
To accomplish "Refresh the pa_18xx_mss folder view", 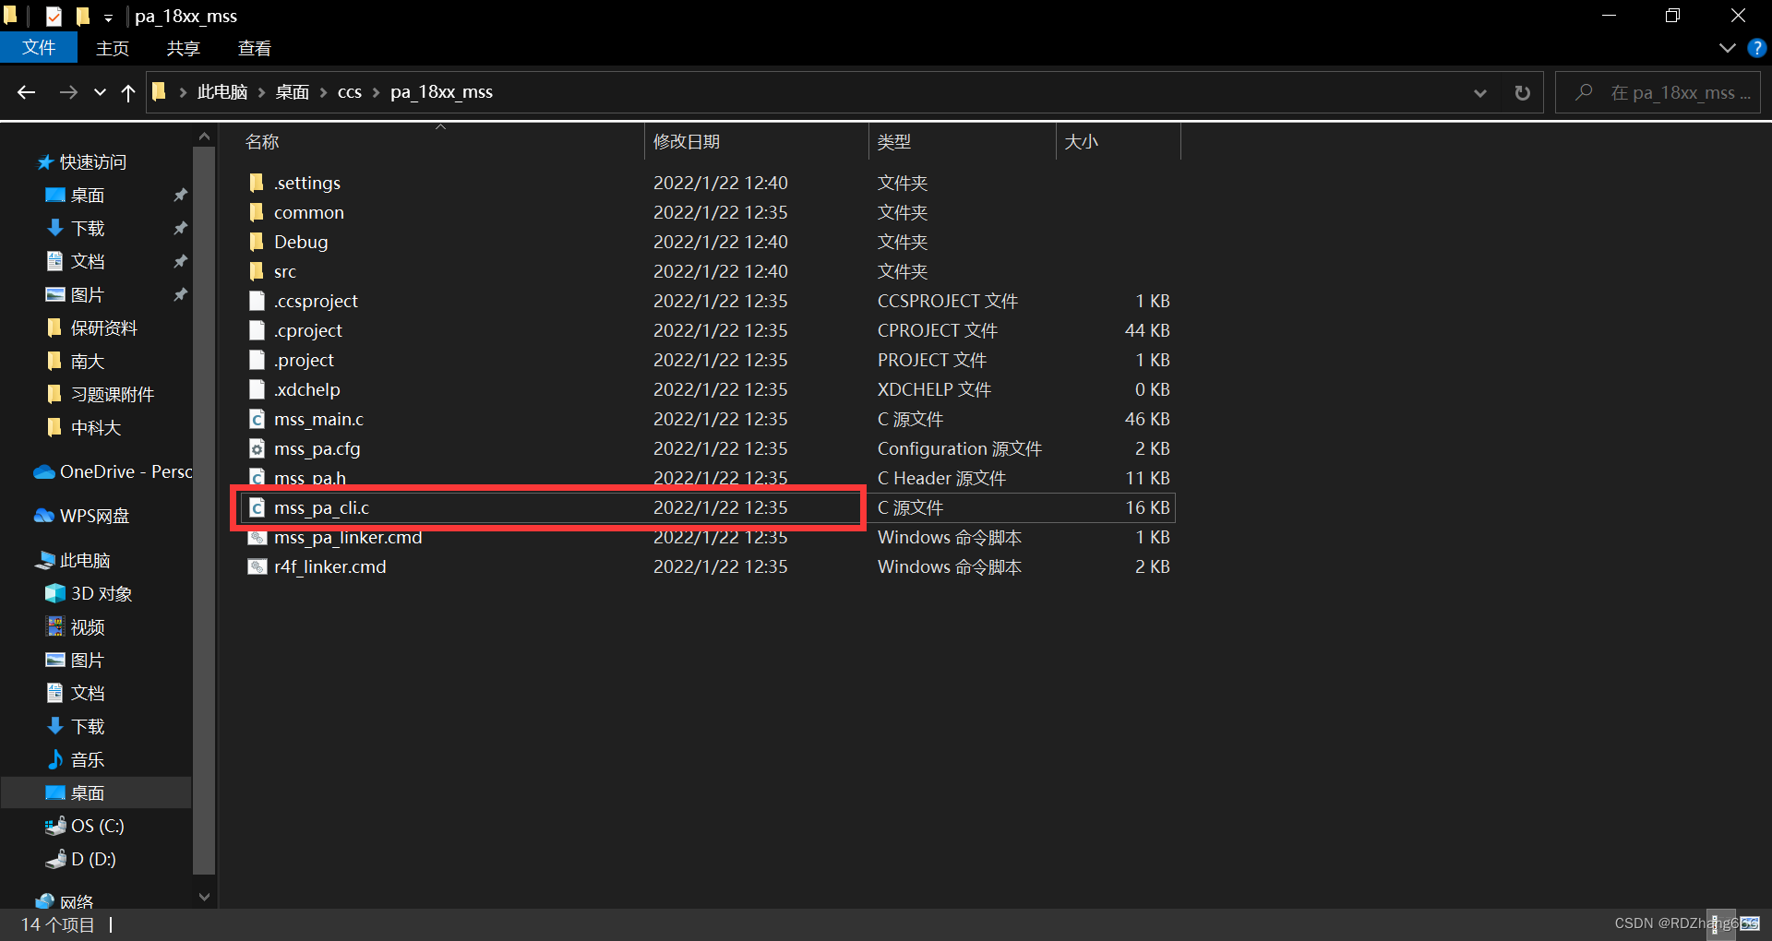I will (x=1522, y=92).
